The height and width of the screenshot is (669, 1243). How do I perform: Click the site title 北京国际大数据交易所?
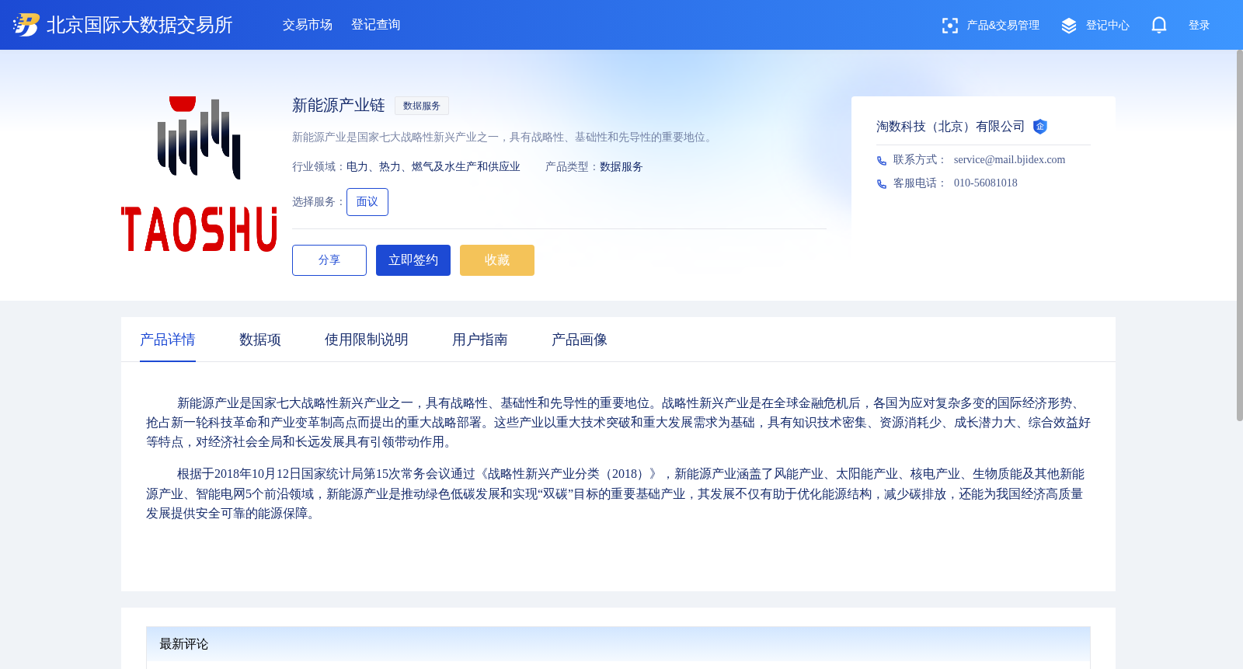point(140,25)
